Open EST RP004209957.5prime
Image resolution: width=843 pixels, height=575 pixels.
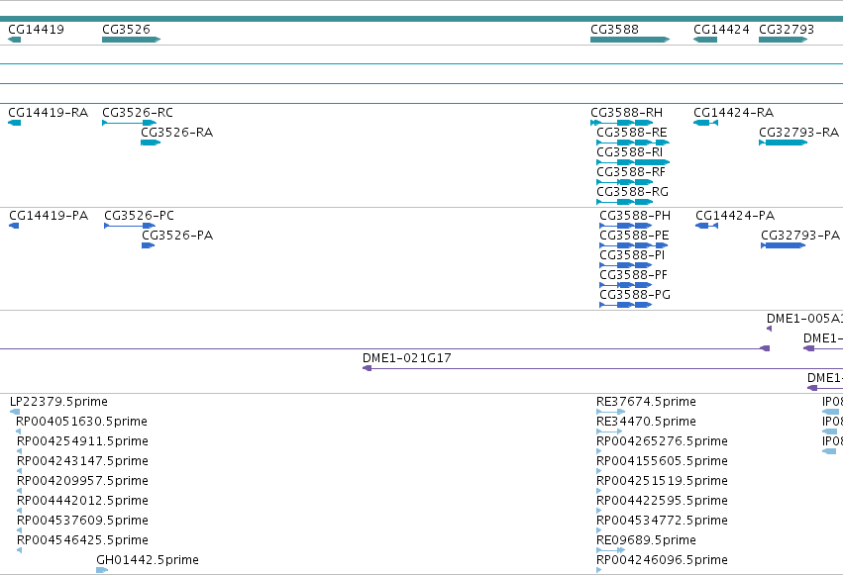pos(83,481)
